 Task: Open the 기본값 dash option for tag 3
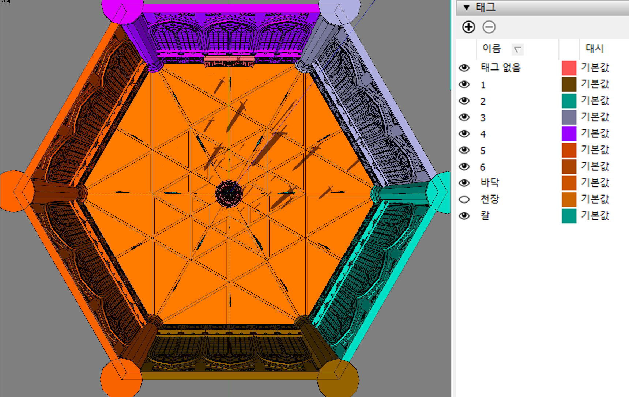(x=595, y=117)
